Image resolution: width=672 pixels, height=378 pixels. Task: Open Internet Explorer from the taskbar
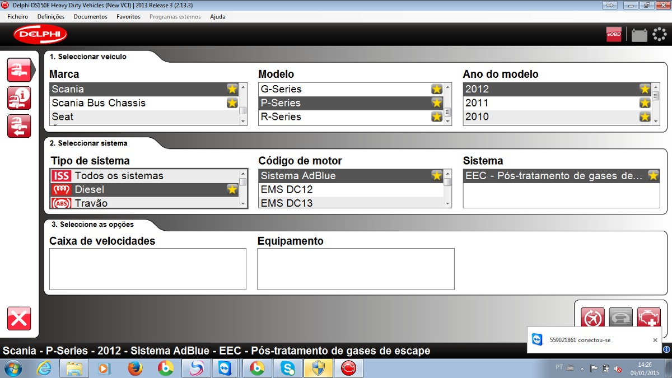[44, 368]
